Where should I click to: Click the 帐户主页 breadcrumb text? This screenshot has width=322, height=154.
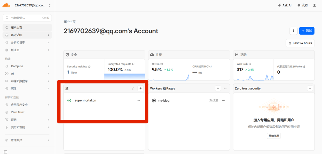(x=69, y=22)
